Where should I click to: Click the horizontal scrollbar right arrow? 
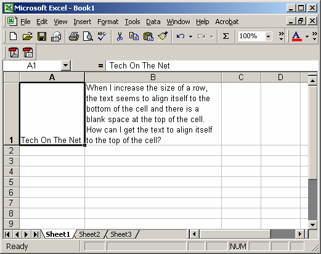(x=300, y=234)
